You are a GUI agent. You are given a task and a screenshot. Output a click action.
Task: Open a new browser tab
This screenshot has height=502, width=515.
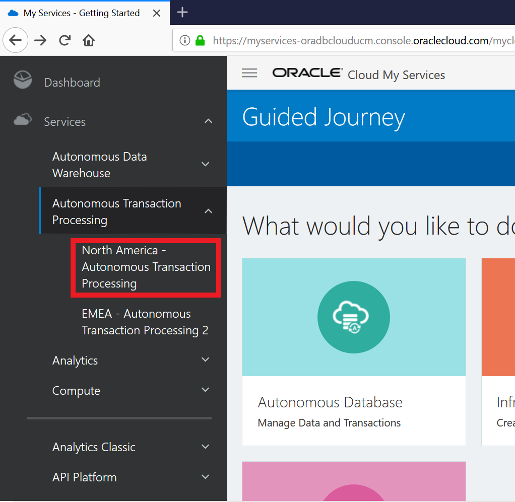point(182,13)
